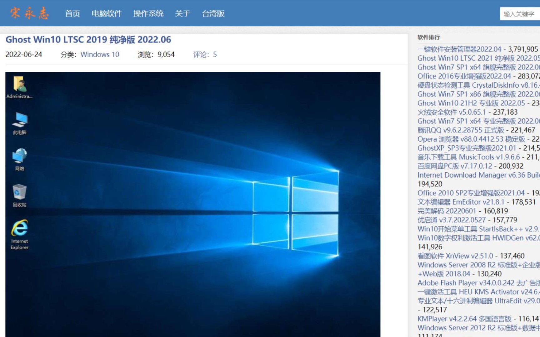540x337 pixels.
Task: Open 文本编辑器 EmEditor v21.8.1 link
Action: point(461,202)
